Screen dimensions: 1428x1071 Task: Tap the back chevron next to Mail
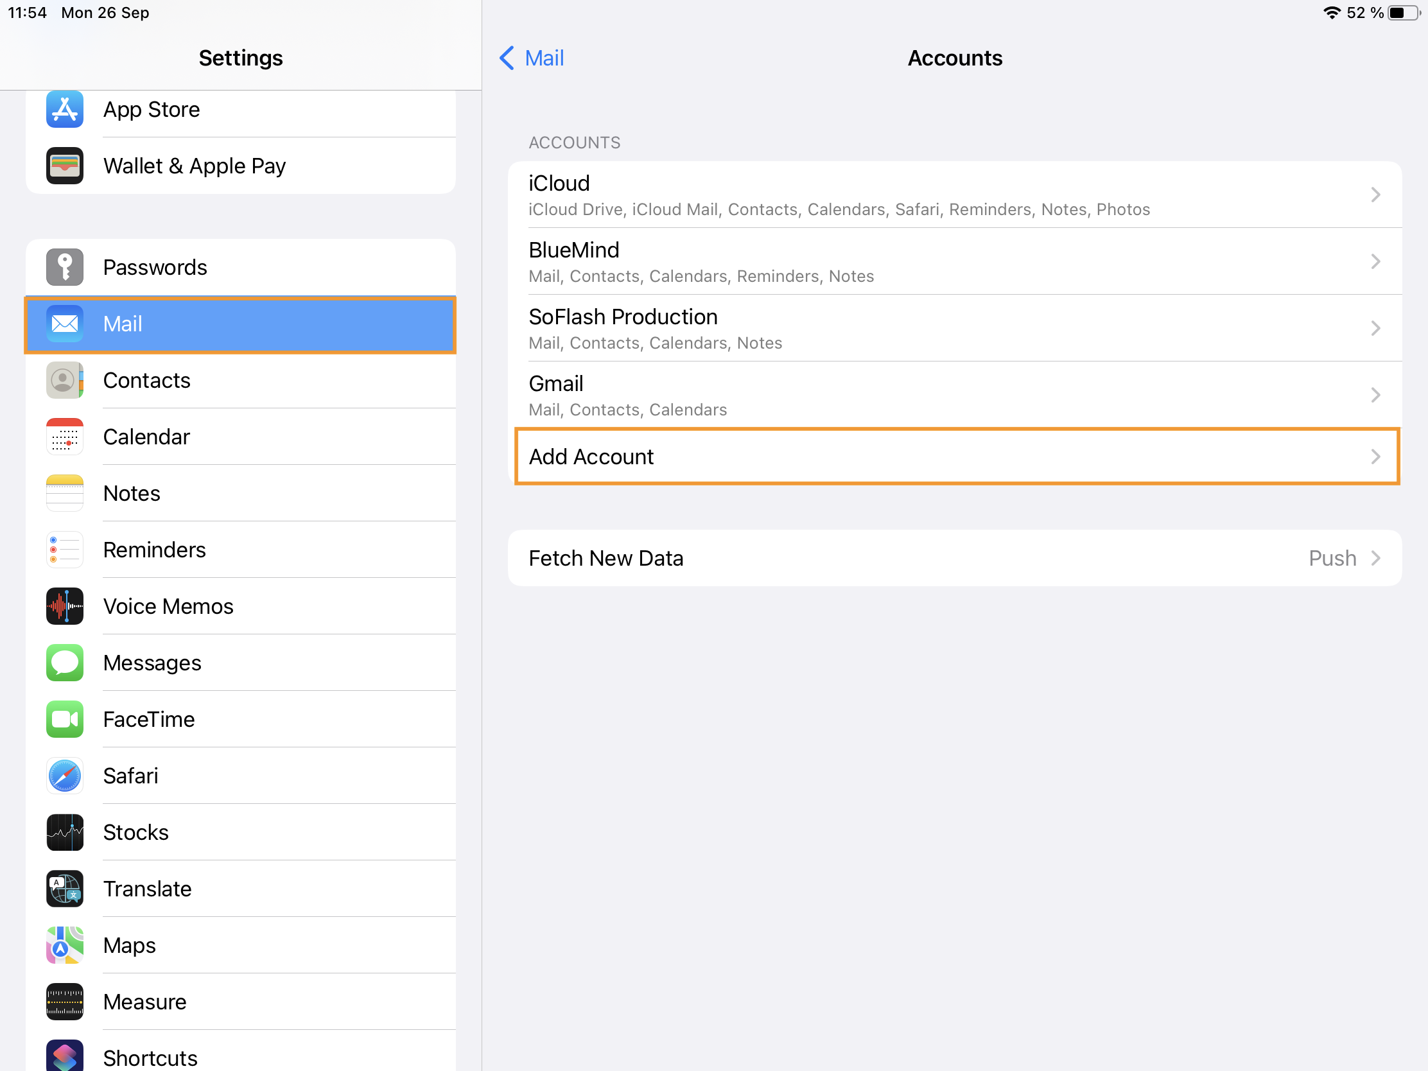click(507, 58)
